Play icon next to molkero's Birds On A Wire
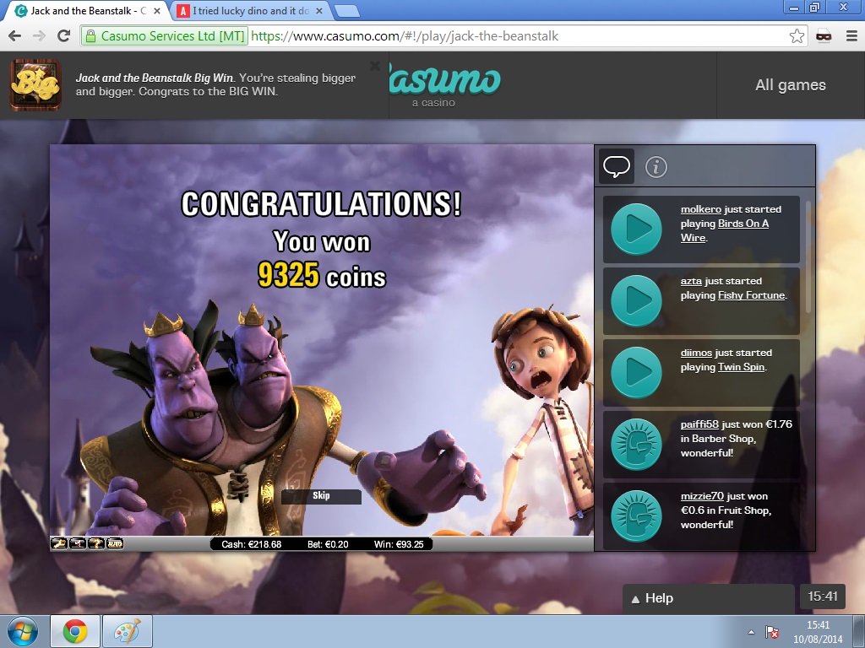The width and height of the screenshot is (865, 648). pos(636,229)
